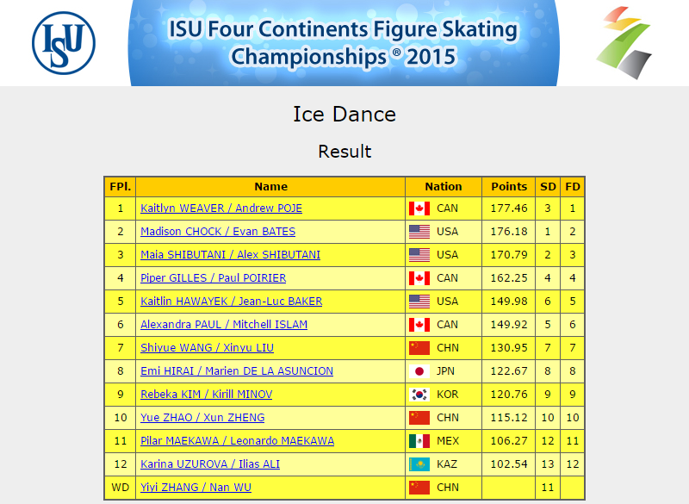689x504 pixels.
Task: Open Kaitlin HAWAYEK / Jean-Luc BAKER link
Action: [231, 302]
